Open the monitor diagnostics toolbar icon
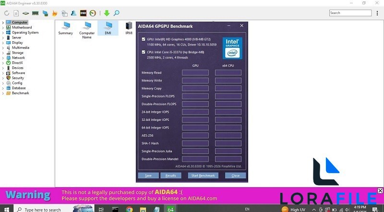 click(x=45, y=13)
